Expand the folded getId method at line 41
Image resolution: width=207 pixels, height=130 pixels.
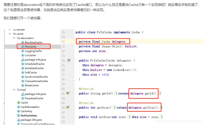pyautogui.click(x=74, y=93)
